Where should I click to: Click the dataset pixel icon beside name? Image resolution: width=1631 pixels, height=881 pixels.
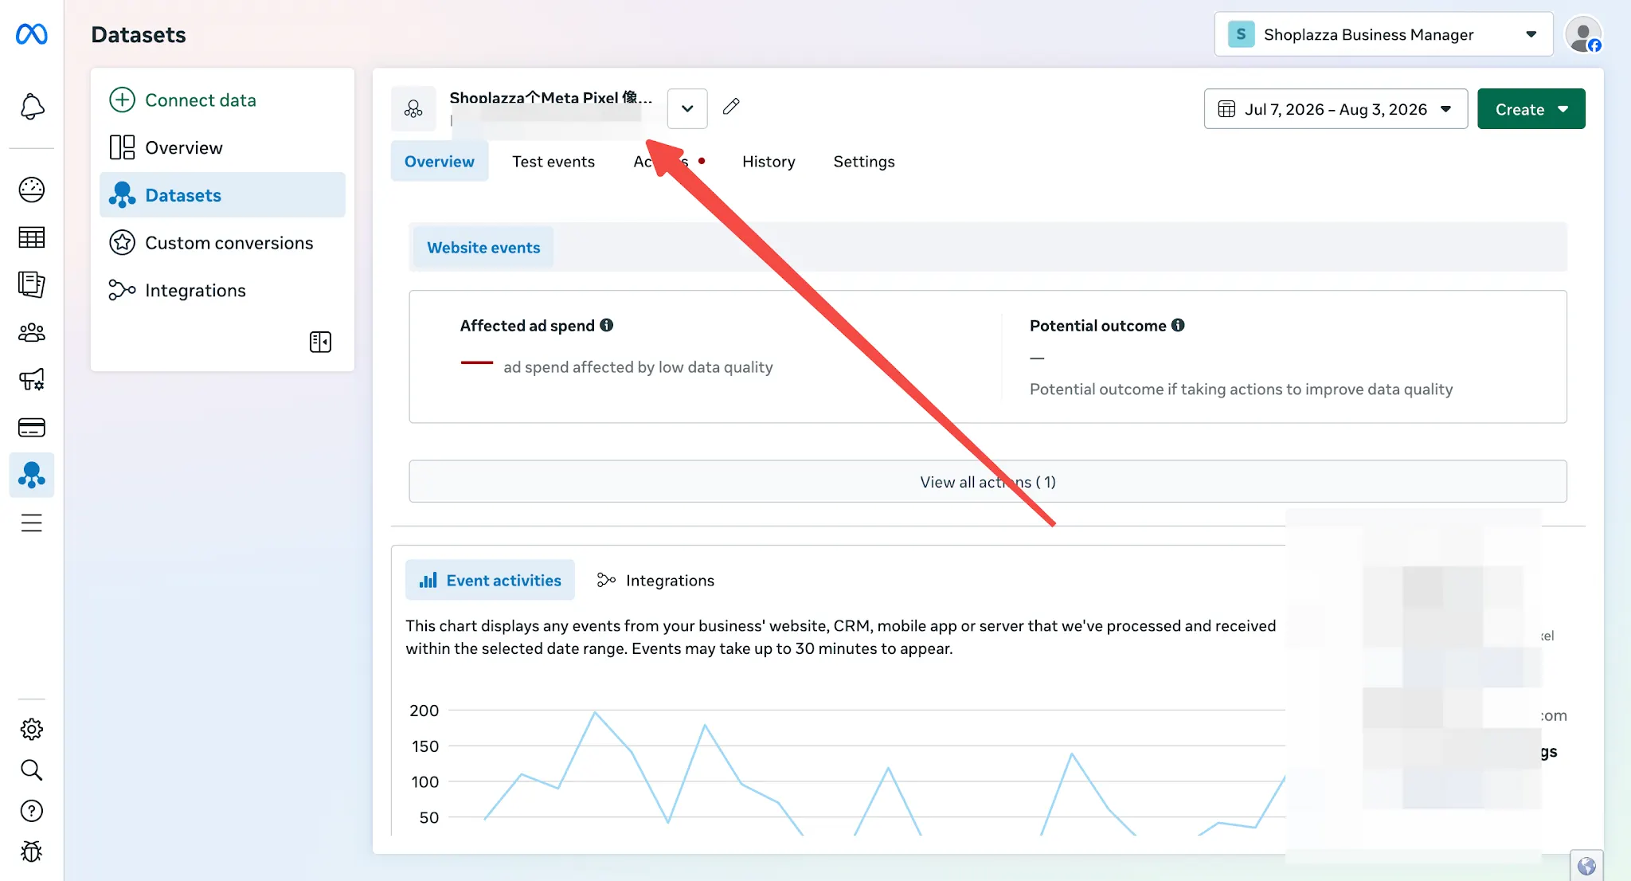click(x=413, y=108)
